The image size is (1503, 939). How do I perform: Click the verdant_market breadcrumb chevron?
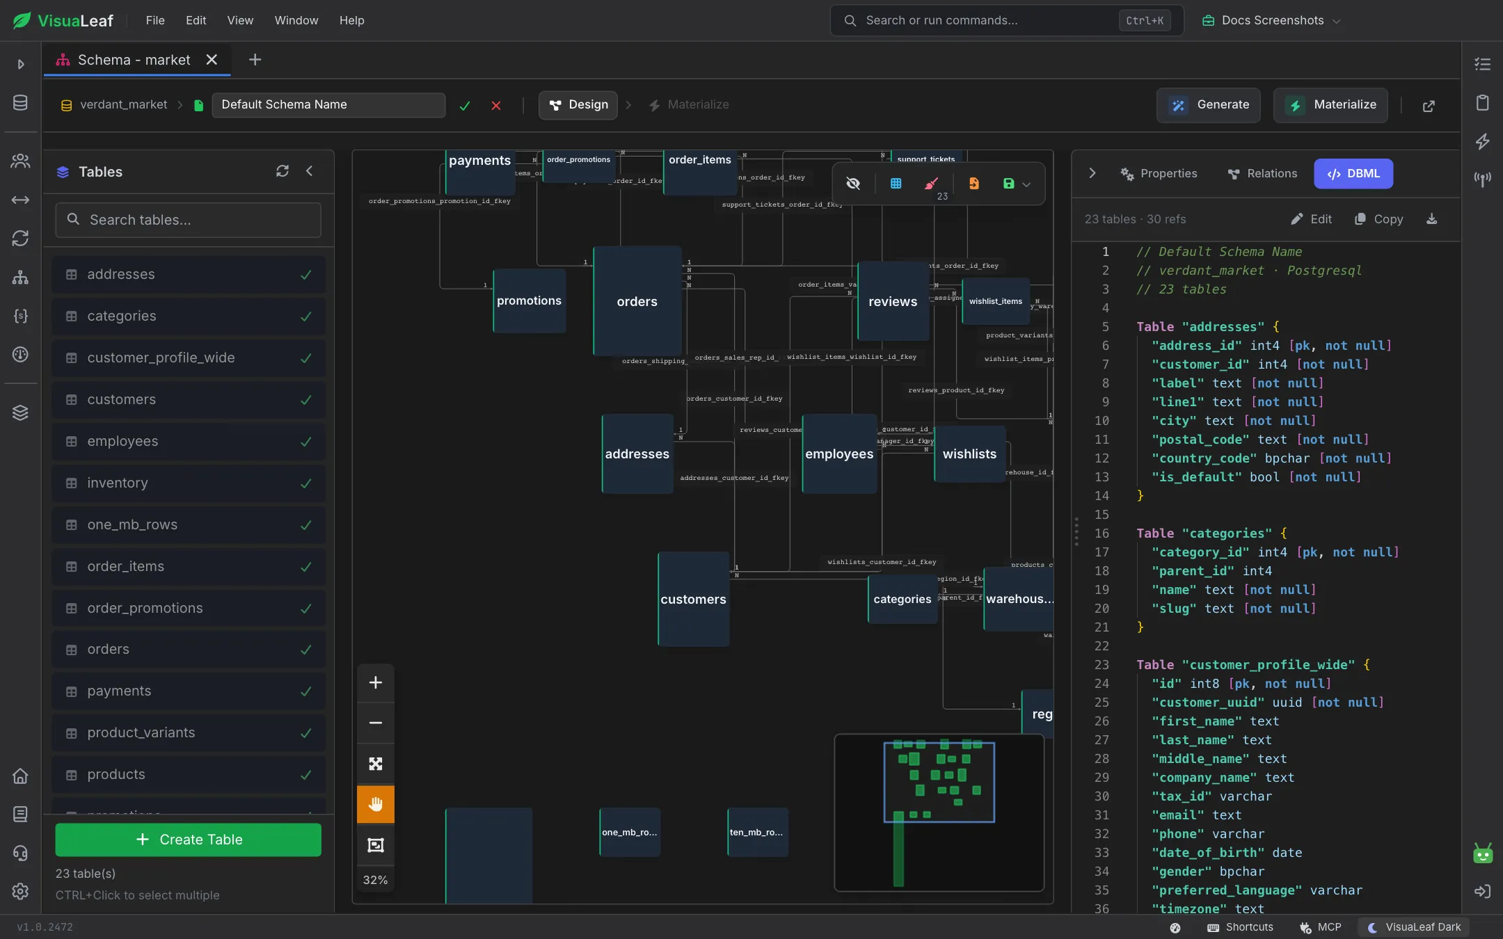pyautogui.click(x=180, y=105)
